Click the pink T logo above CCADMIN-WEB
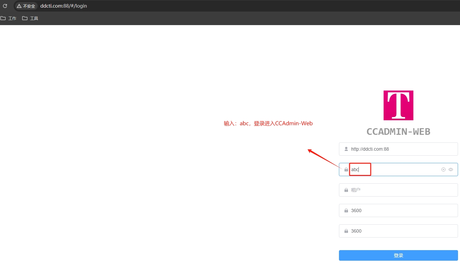Viewport: 460px width, 264px height. tap(398, 105)
